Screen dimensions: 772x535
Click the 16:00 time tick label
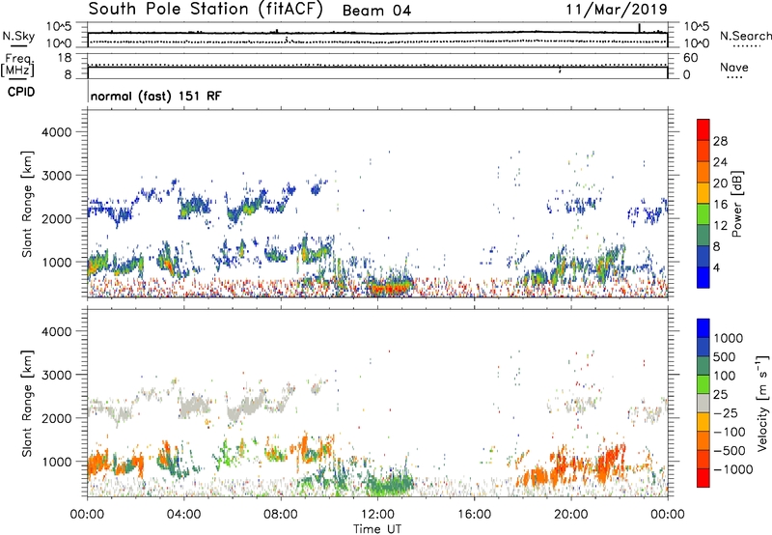tap(474, 515)
